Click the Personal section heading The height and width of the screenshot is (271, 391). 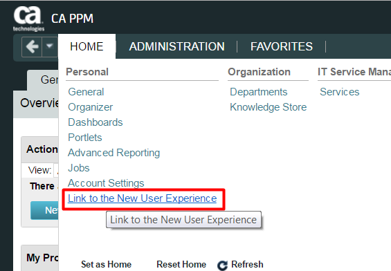87,72
